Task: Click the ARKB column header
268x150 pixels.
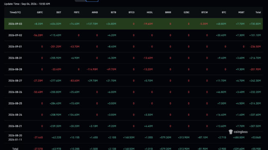Action: pos(95,13)
